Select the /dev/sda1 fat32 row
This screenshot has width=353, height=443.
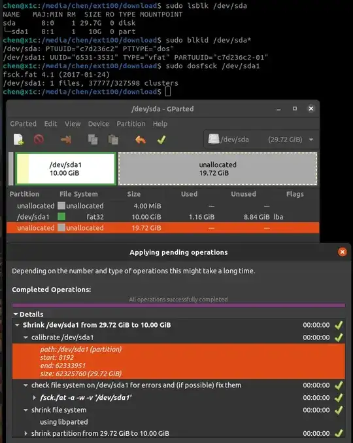(x=163, y=217)
